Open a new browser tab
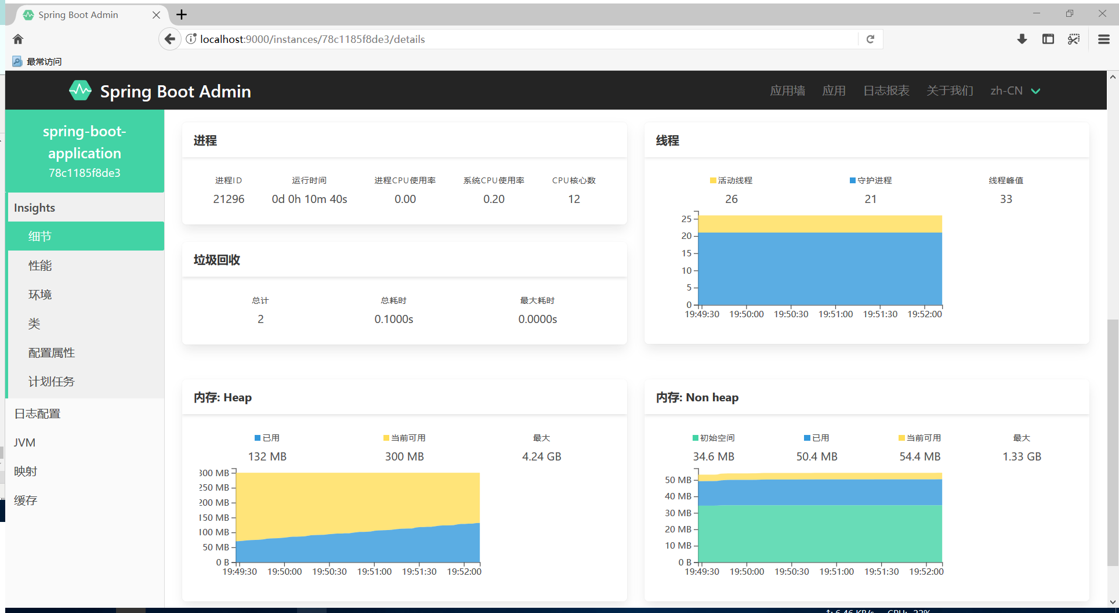The image size is (1119, 613). pyautogui.click(x=182, y=14)
